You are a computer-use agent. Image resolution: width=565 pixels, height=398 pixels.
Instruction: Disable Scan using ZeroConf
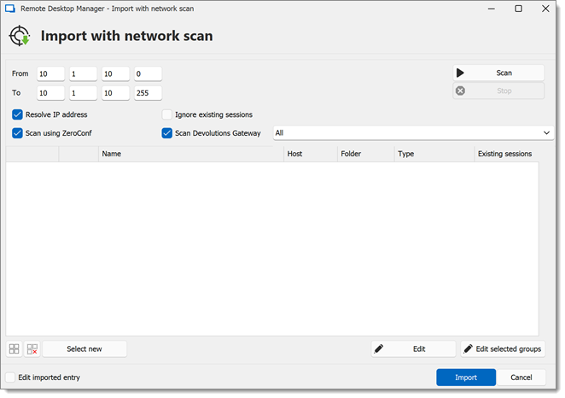pyautogui.click(x=17, y=133)
